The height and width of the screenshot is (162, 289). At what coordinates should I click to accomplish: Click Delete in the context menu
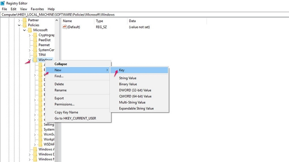pyautogui.click(x=59, y=84)
